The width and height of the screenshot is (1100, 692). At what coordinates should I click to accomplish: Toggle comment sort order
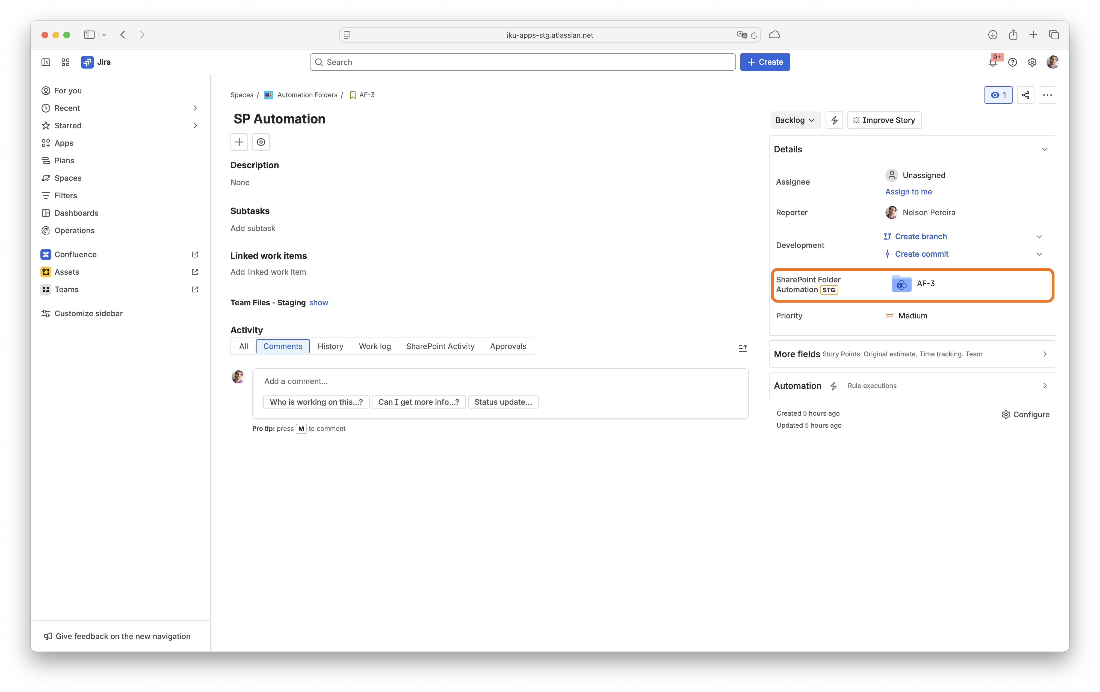(742, 348)
